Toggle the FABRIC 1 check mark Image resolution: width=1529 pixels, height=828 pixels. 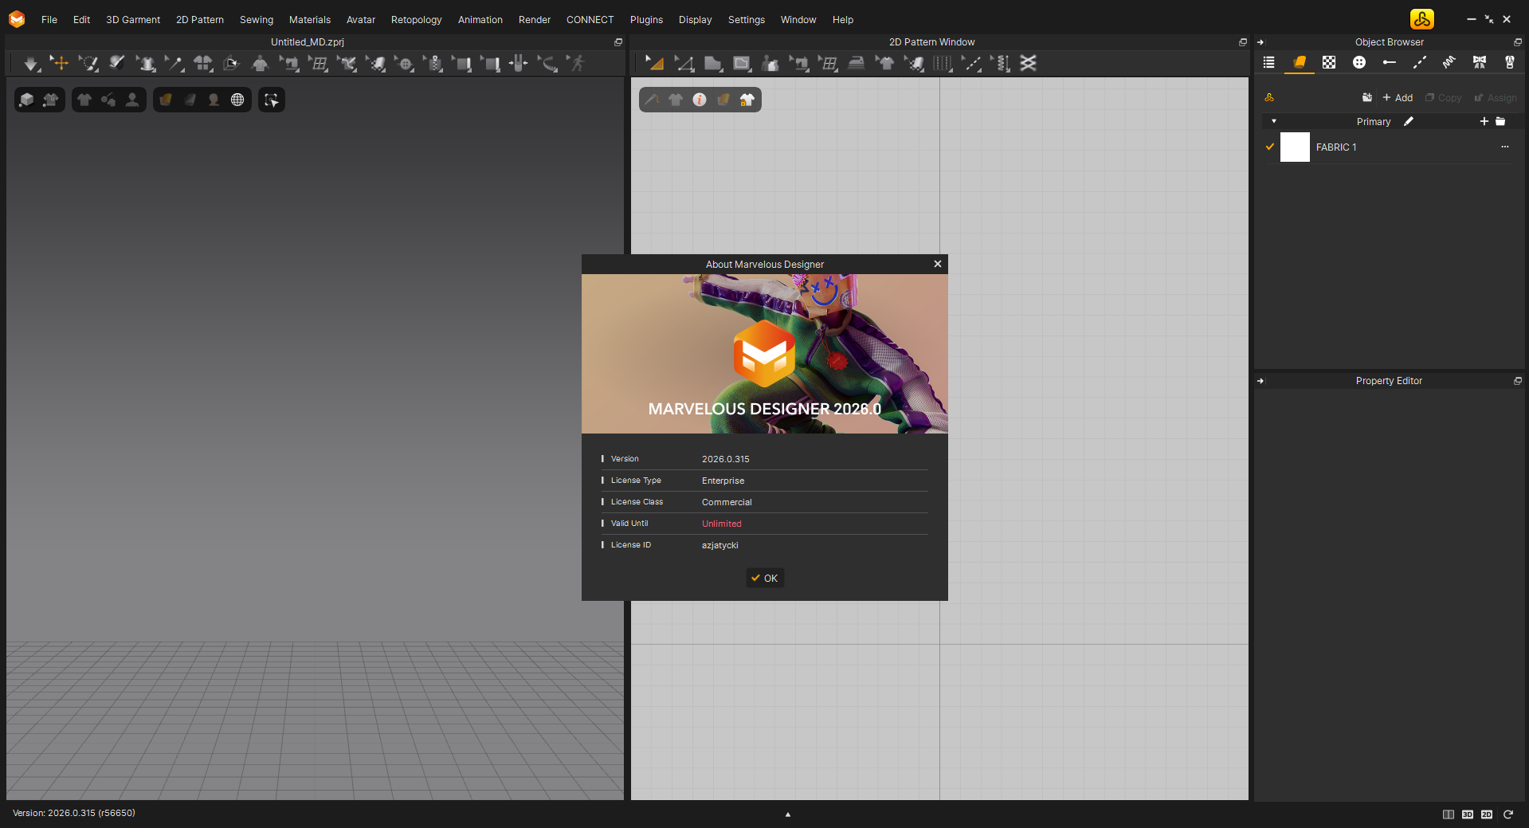(1270, 147)
